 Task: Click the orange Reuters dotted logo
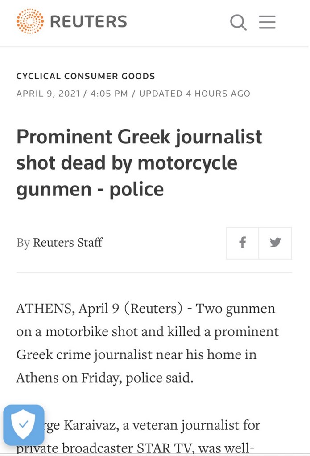tap(30, 21)
